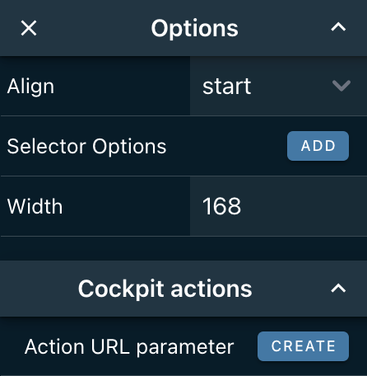The width and height of the screenshot is (367, 376).
Task: Focus the Width input showing 168
Action: coord(278,206)
